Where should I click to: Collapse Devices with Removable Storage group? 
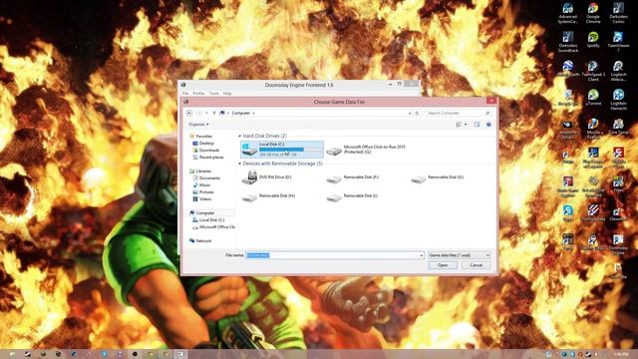pos(239,164)
